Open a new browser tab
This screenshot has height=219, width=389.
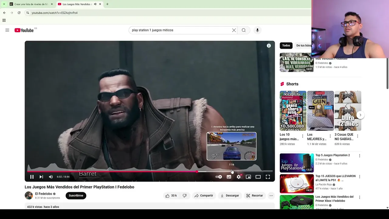point(107,4)
